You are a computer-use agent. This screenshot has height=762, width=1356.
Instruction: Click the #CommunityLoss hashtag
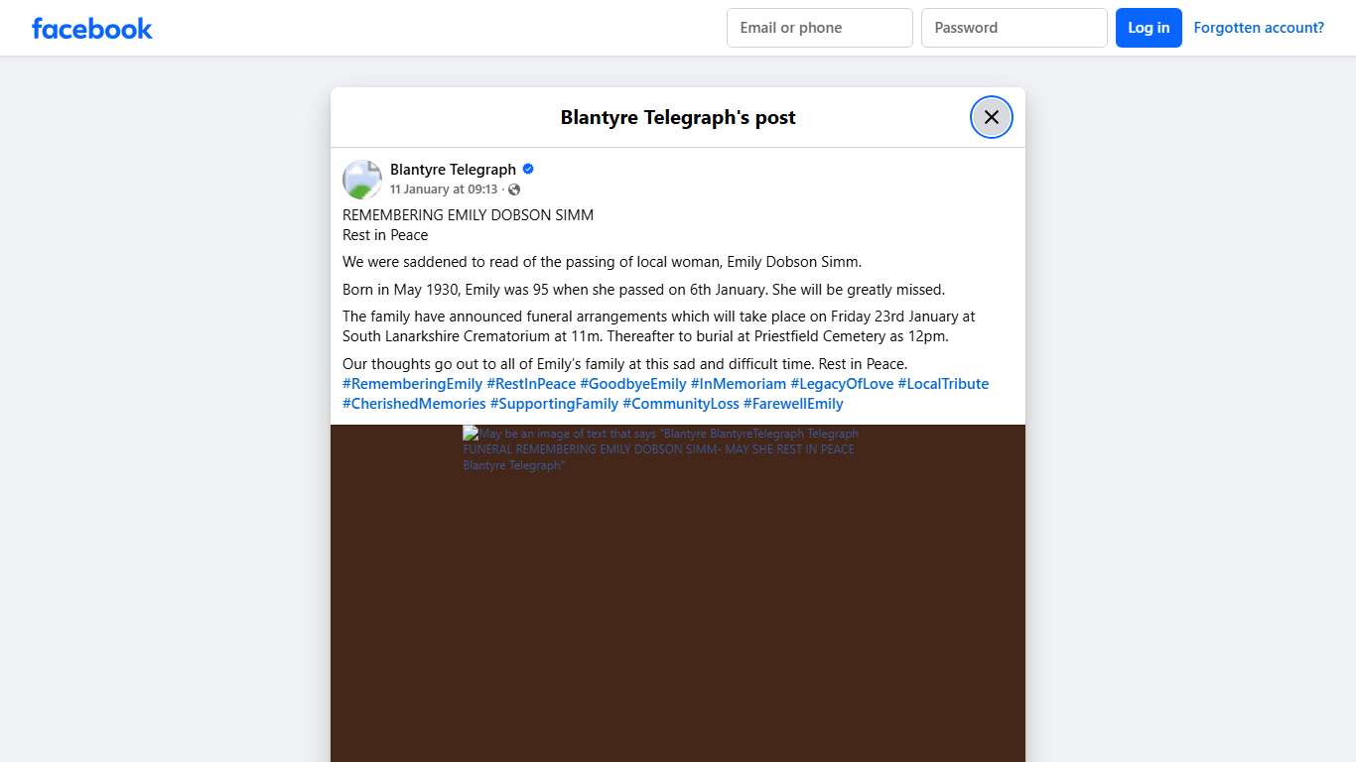point(681,404)
